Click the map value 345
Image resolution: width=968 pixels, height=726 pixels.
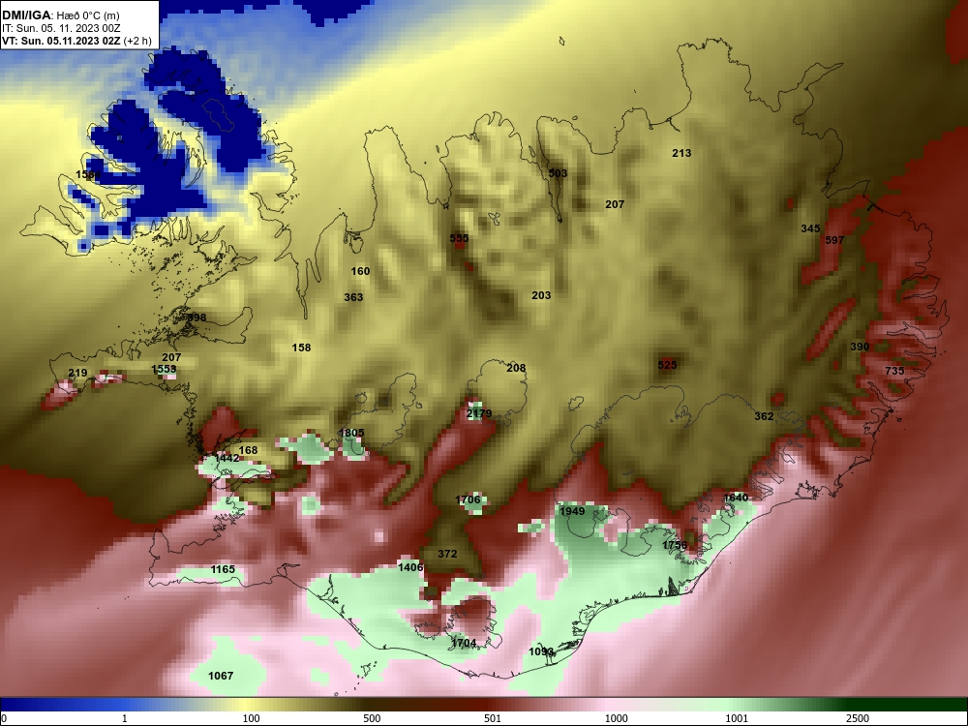[x=810, y=229]
